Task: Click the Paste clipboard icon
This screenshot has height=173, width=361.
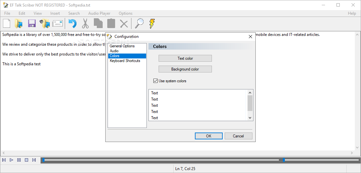Action: (x=111, y=24)
